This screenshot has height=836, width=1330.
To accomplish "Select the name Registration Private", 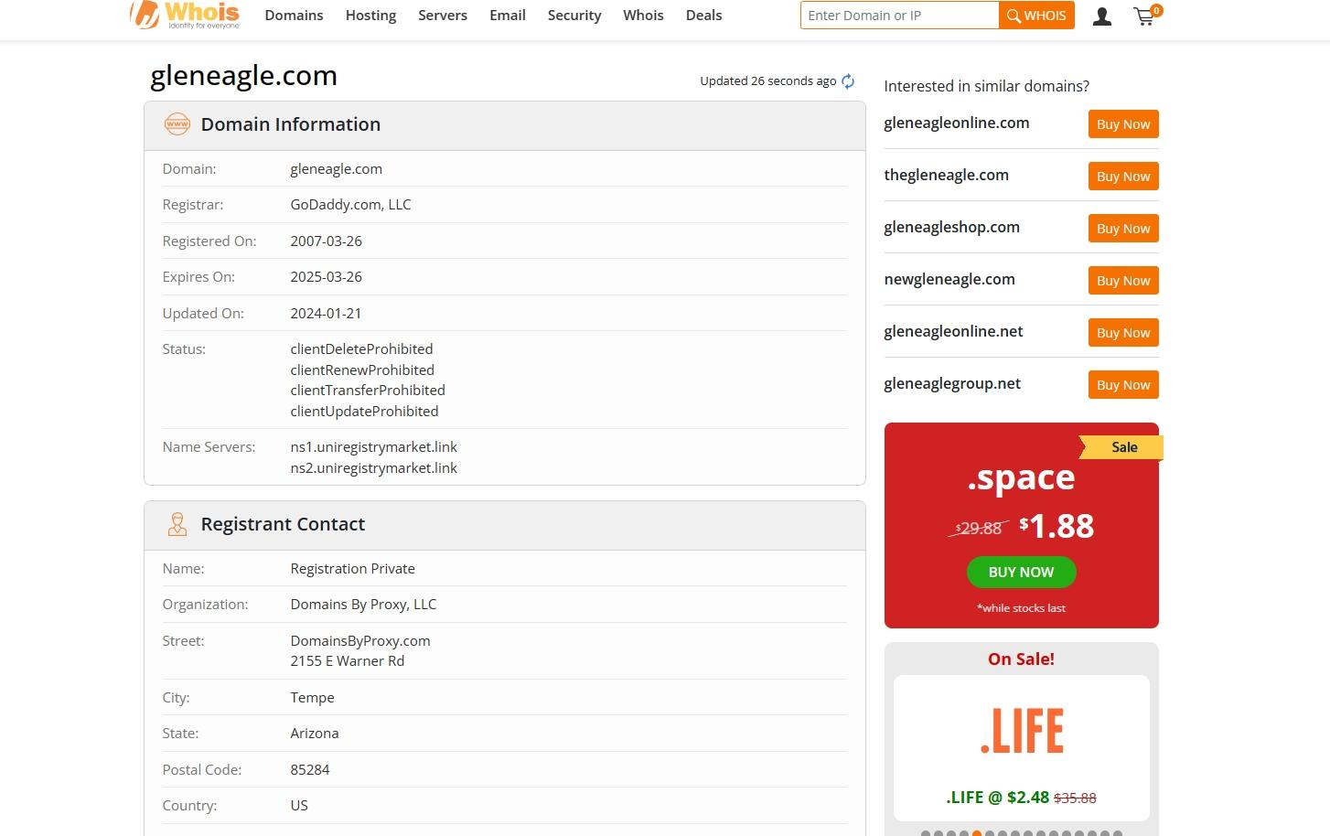I will [352, 569].
